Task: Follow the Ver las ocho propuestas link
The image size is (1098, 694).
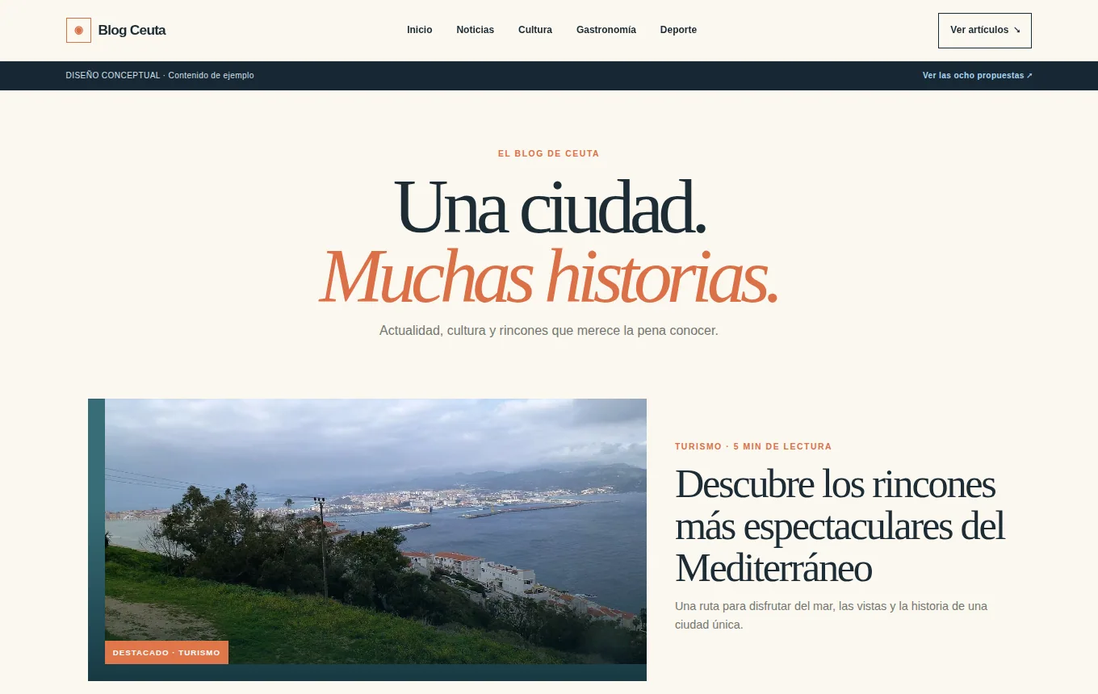Action: (x=978, y=76)
